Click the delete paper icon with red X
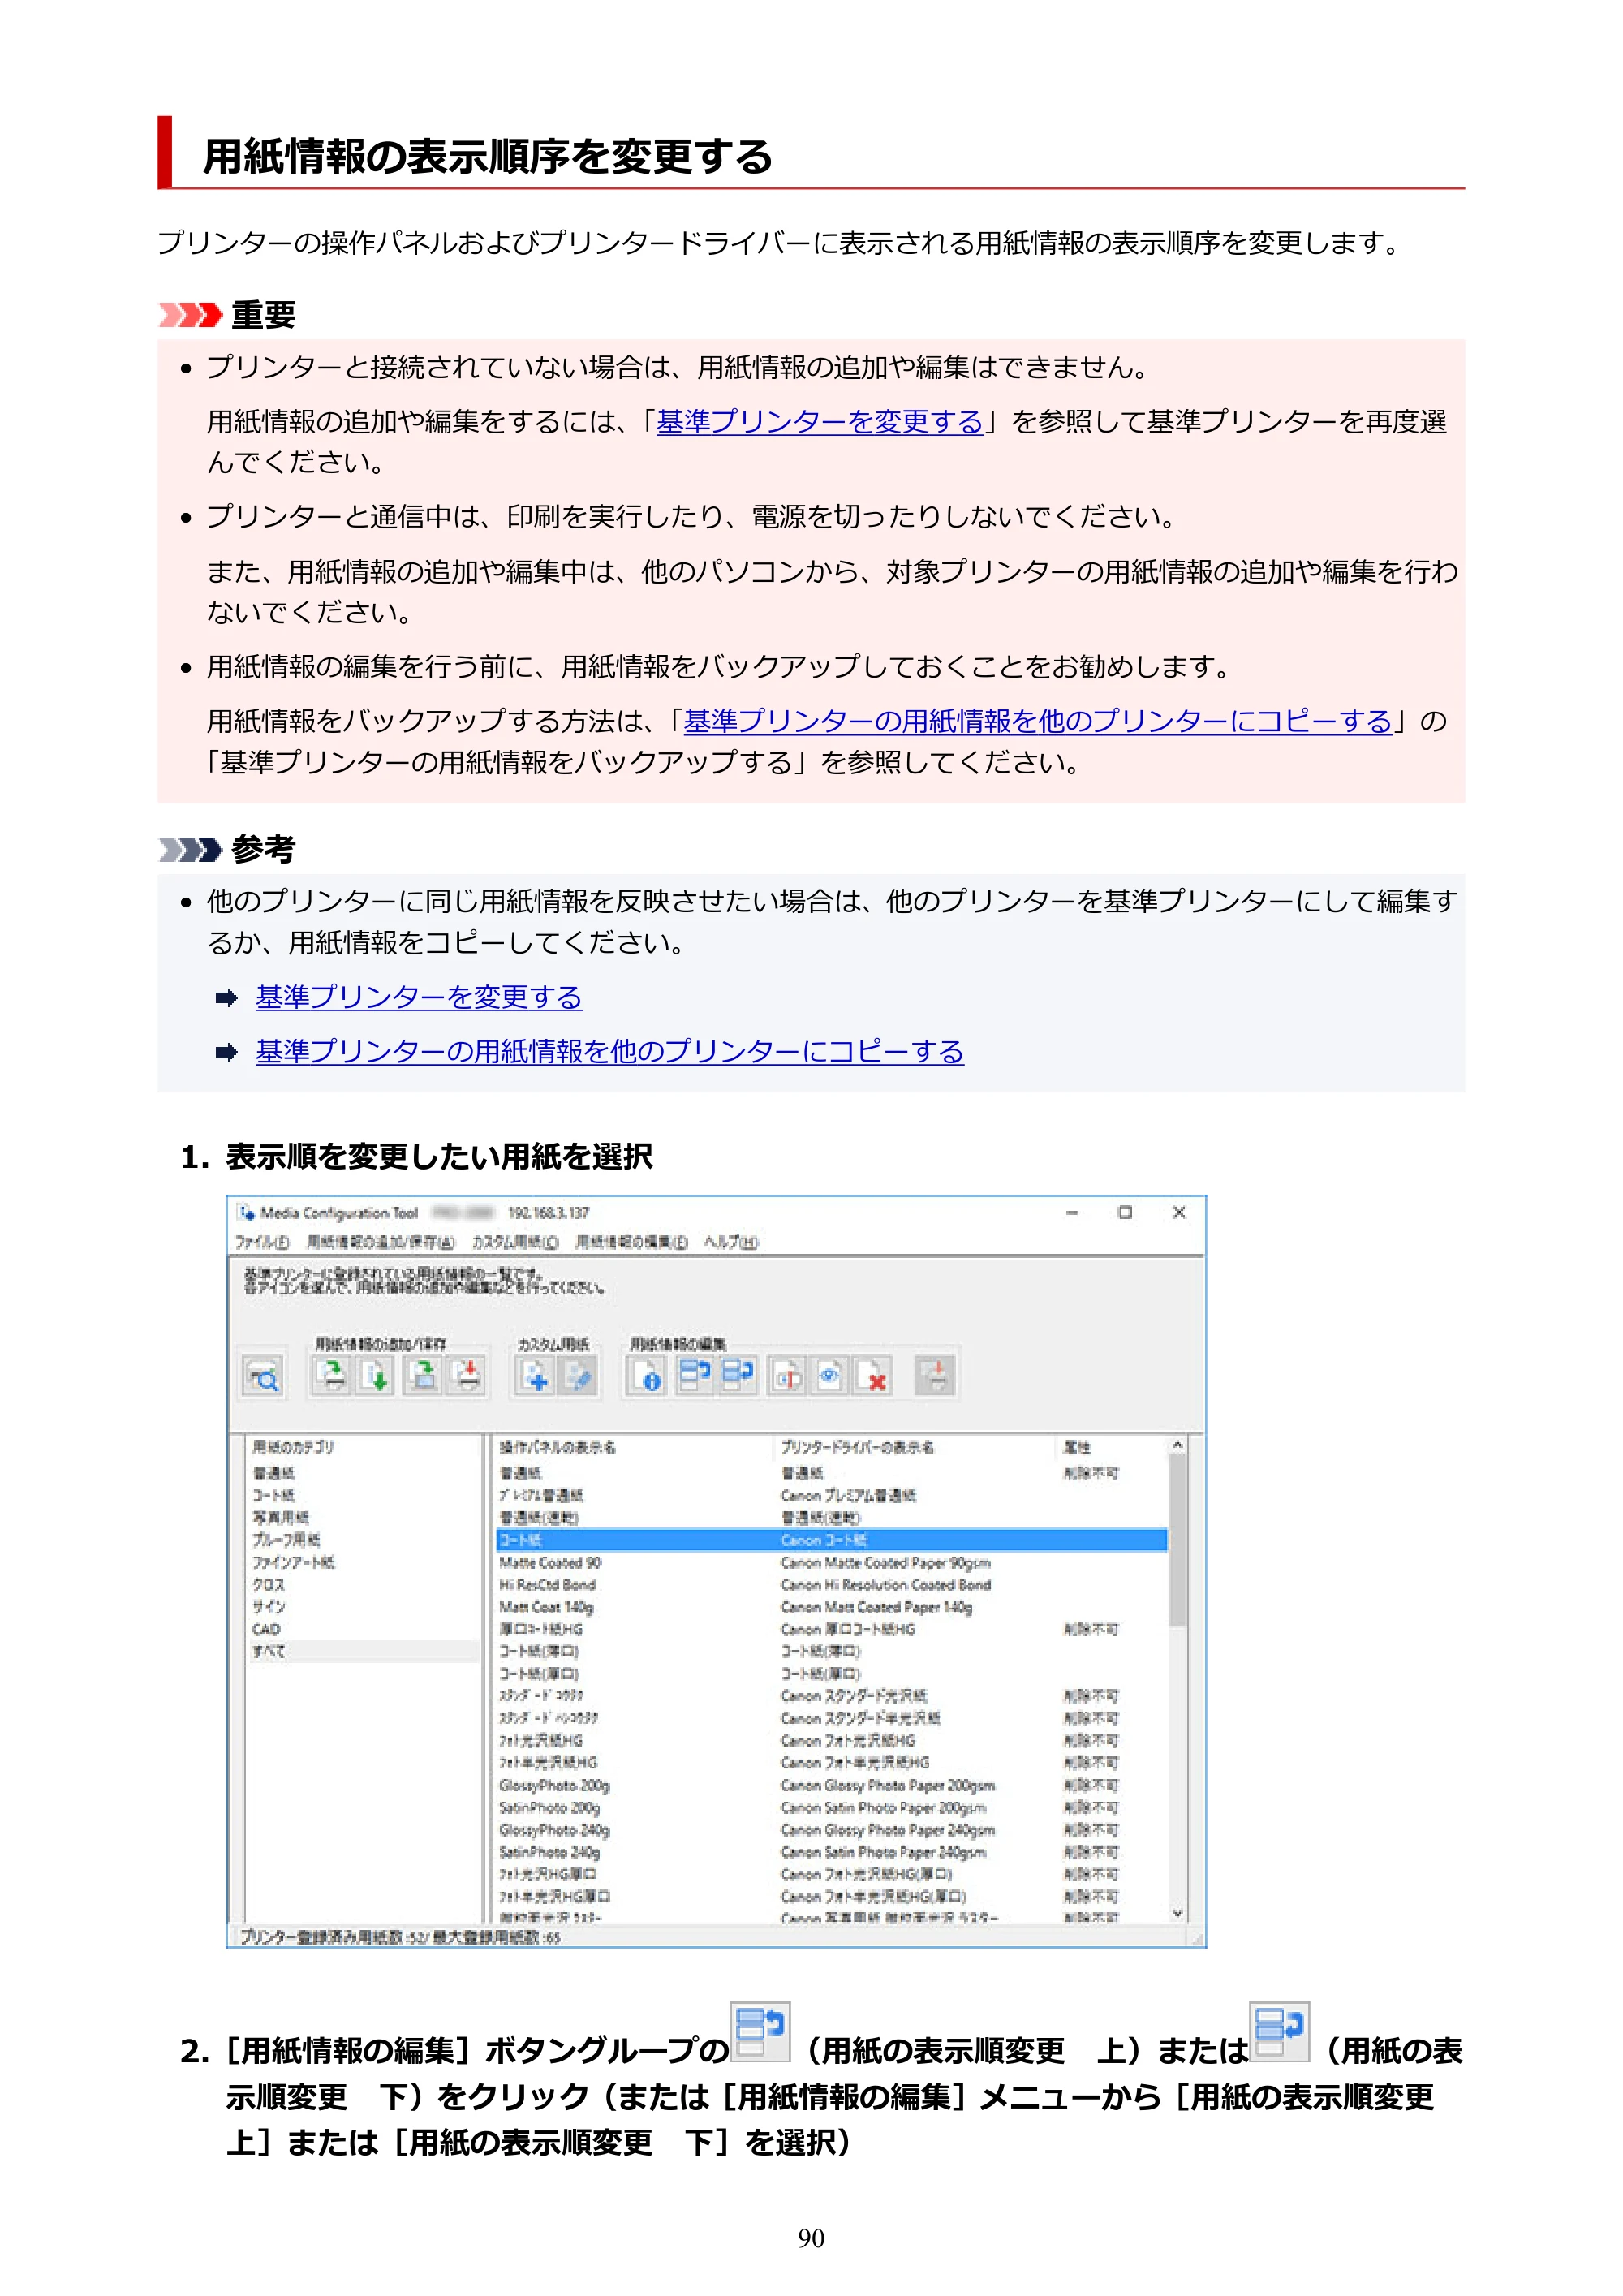 873,1376
